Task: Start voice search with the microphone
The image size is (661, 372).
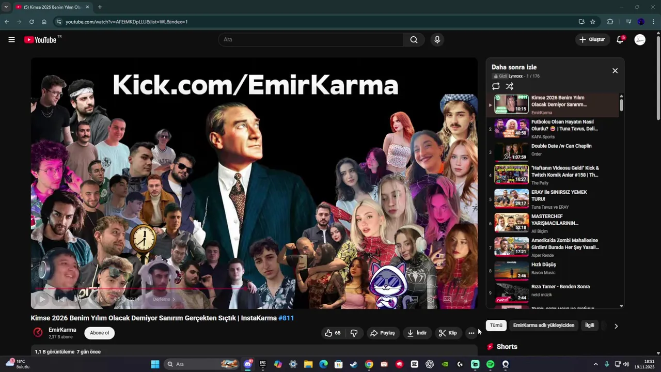Action: point(437,40)
